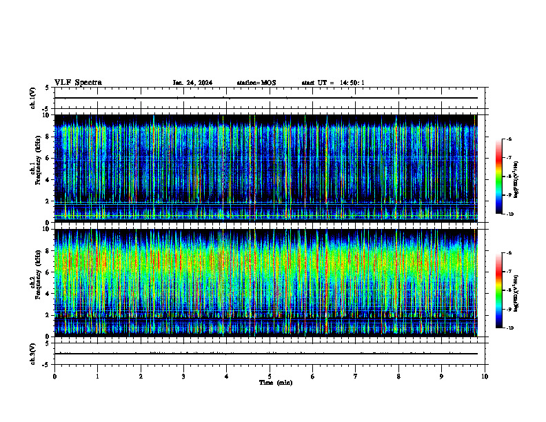Click the "7" minute tick on the time axis
The width and height of the screenshot is (546, 422).
356,376
